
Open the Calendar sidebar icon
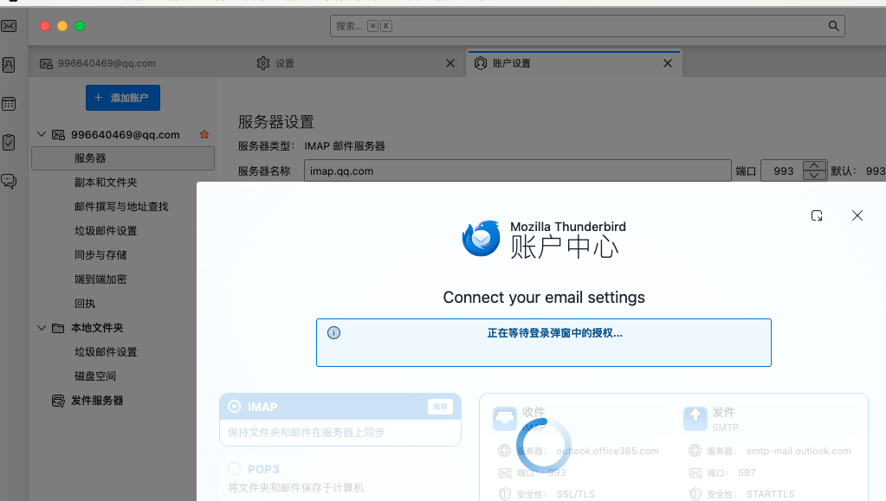tap(9, 104)
